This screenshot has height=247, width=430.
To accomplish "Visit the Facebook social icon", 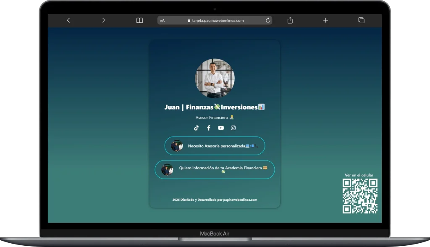I will (x=209, y=128).
